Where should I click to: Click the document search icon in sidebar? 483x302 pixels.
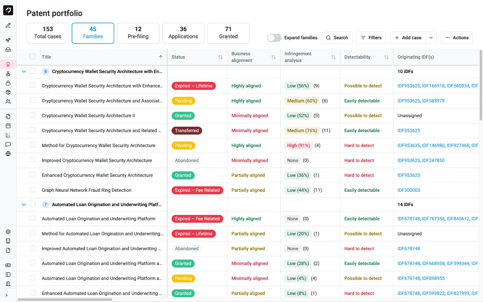point(8,117)
